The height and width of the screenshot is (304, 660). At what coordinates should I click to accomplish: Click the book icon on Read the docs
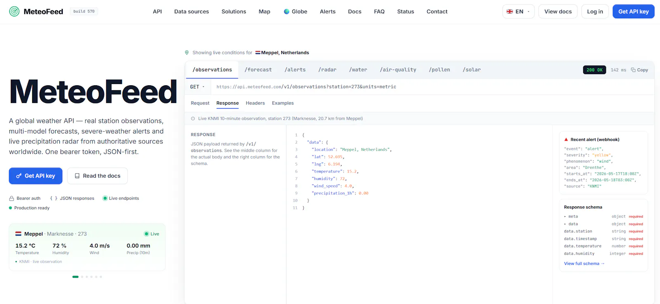coord(77,176)
